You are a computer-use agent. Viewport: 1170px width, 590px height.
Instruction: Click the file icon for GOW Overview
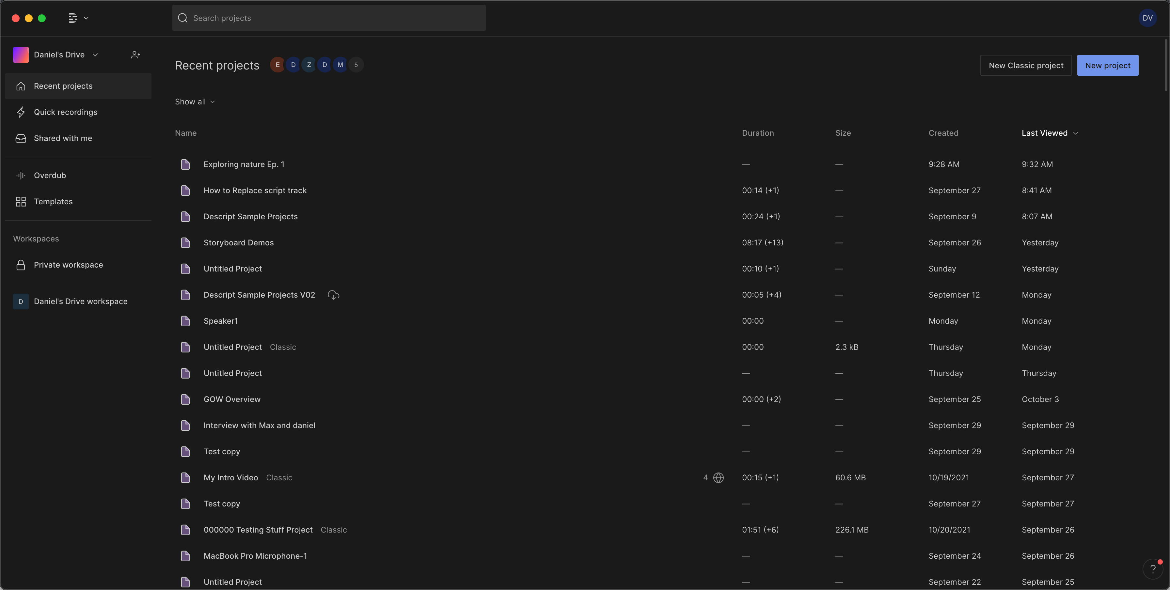(x=185, y=399)
